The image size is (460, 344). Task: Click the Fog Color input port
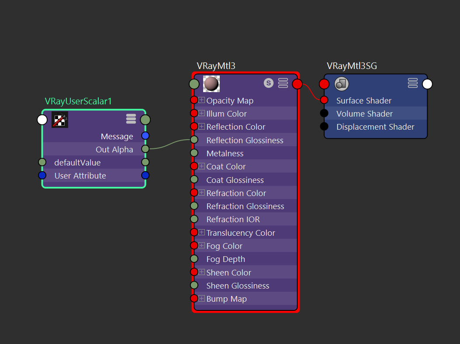click(194, 245)
